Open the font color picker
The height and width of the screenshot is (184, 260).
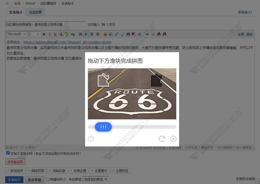(61, 34)
